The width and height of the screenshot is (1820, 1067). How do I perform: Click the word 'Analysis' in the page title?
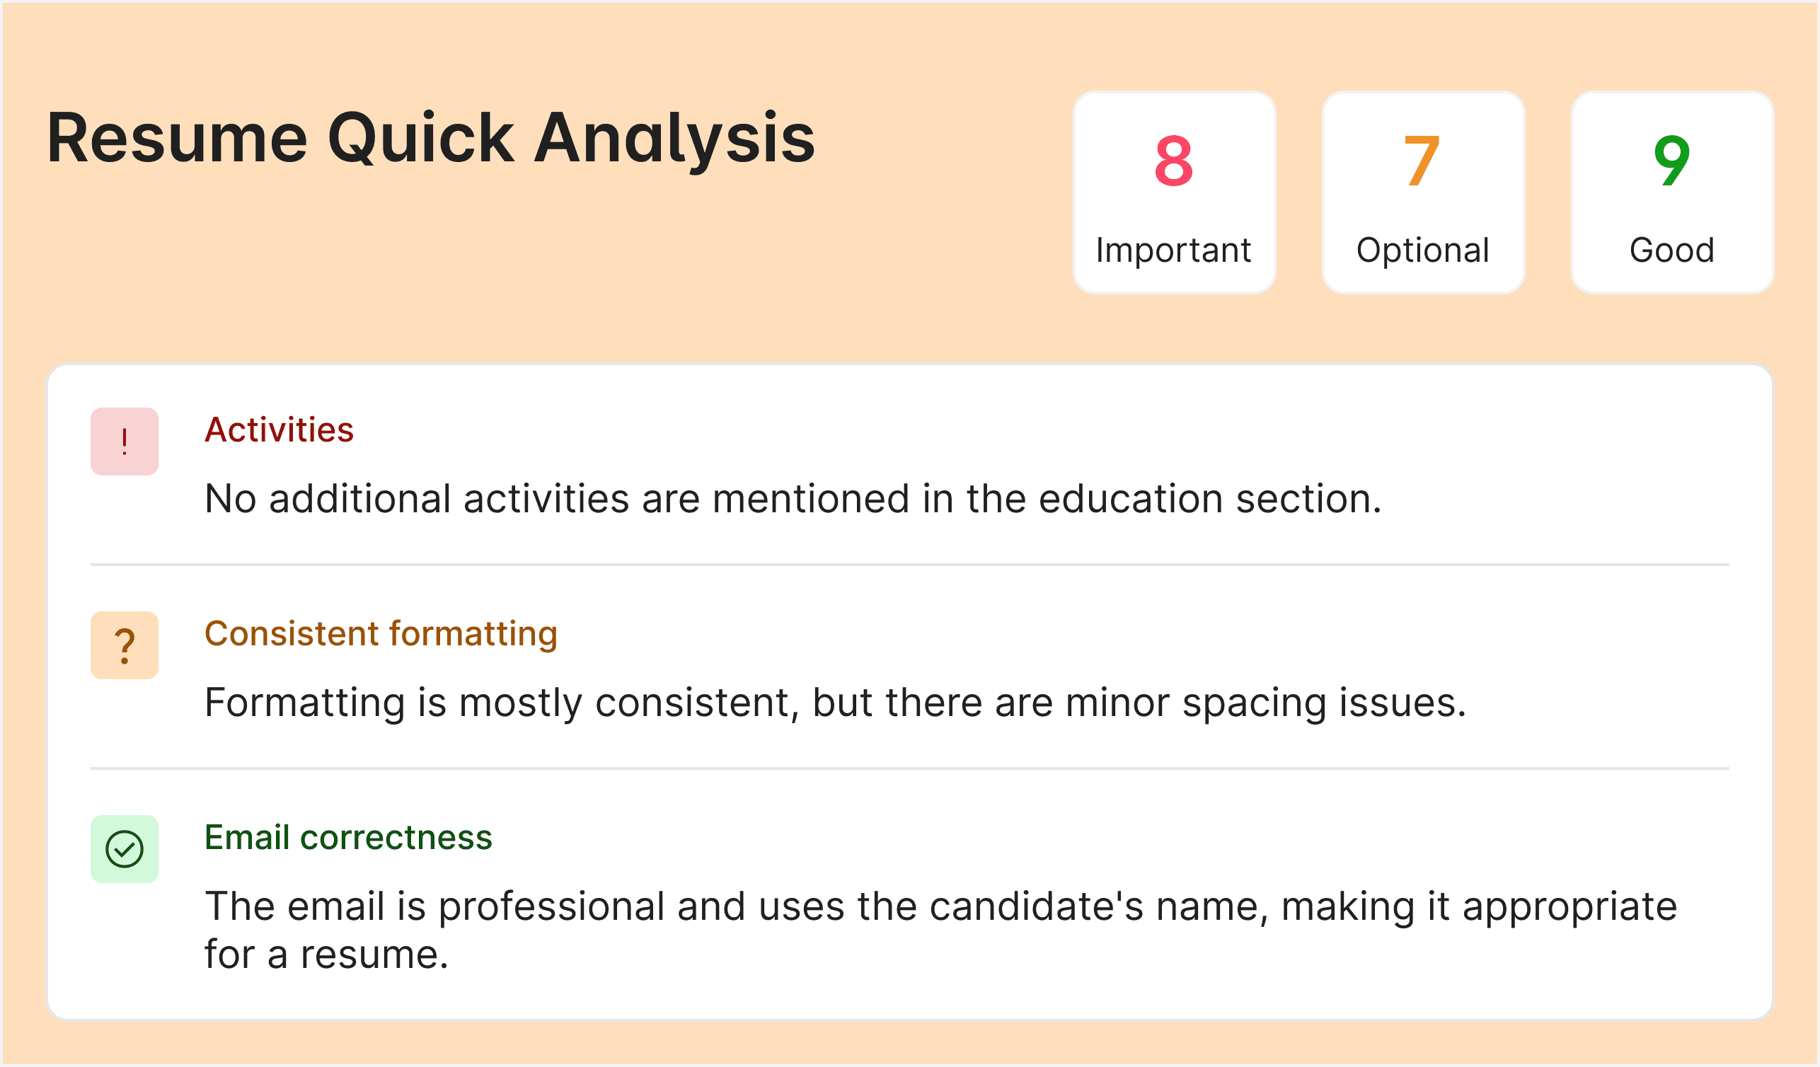[x=674, y=138]
